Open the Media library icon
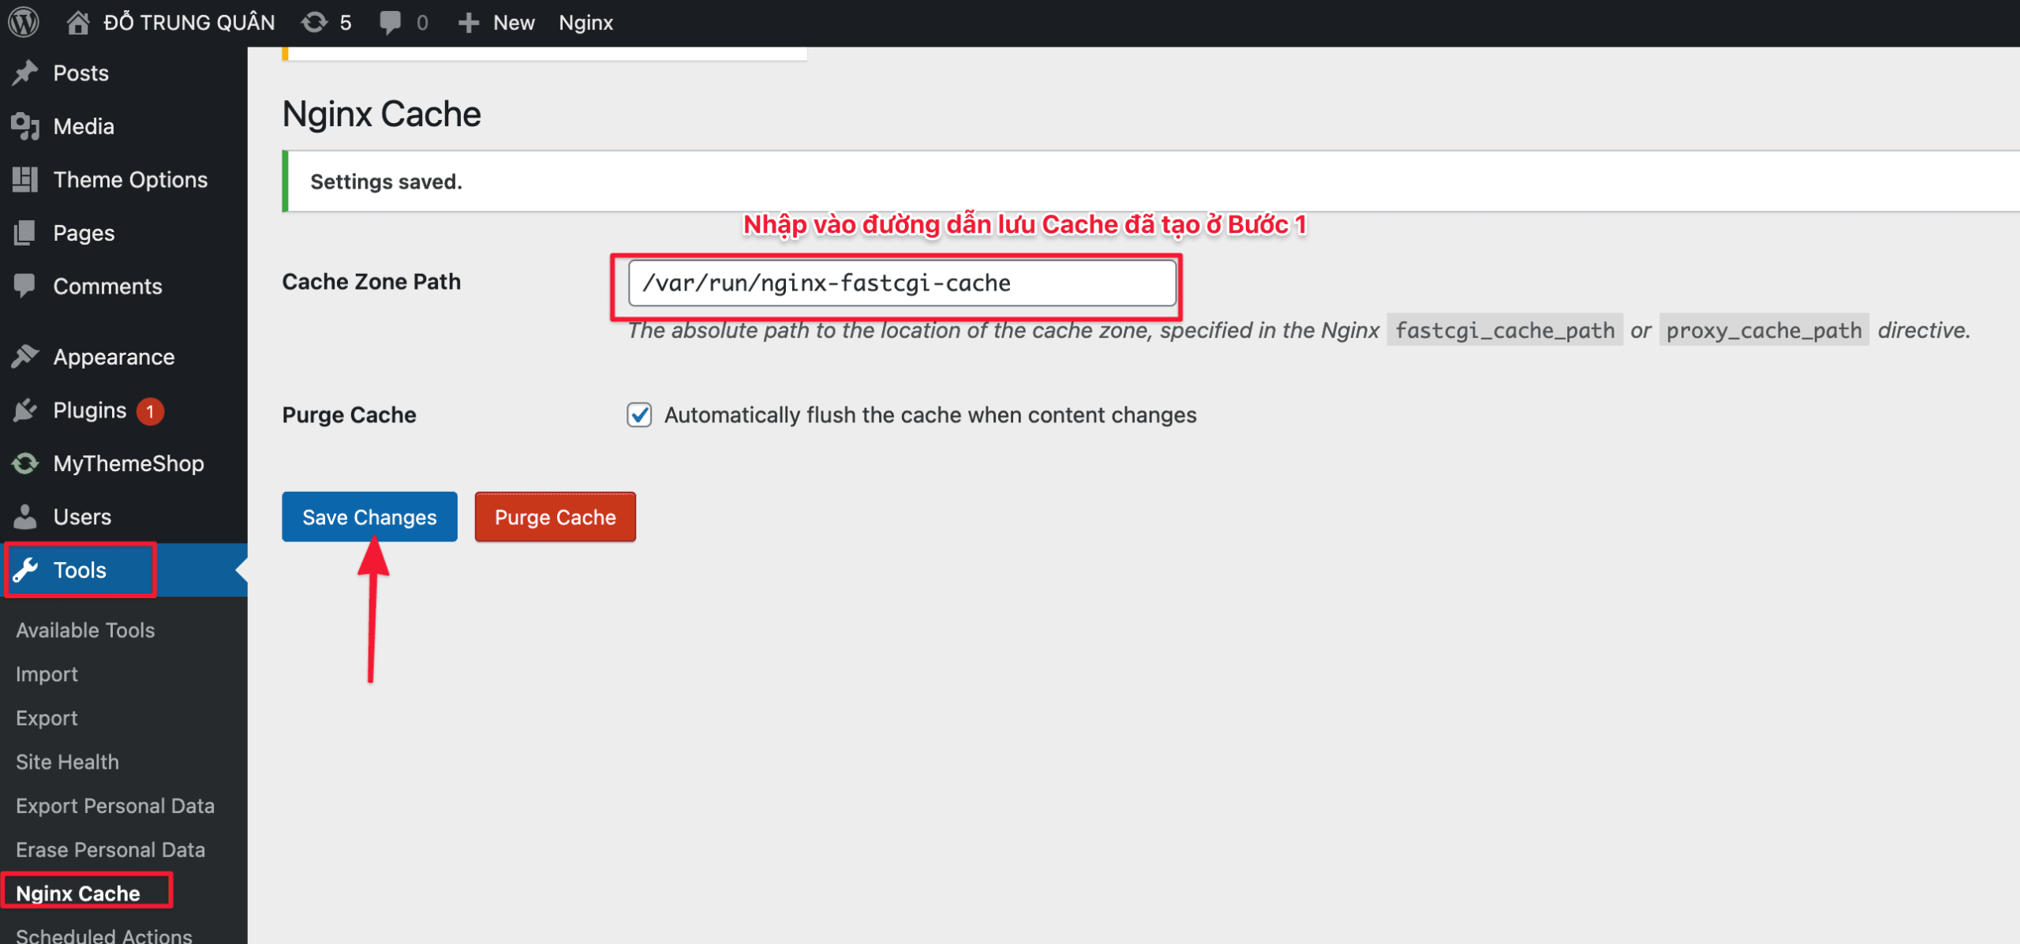This screenshot has height=944, width=2020. pos(24,125)
